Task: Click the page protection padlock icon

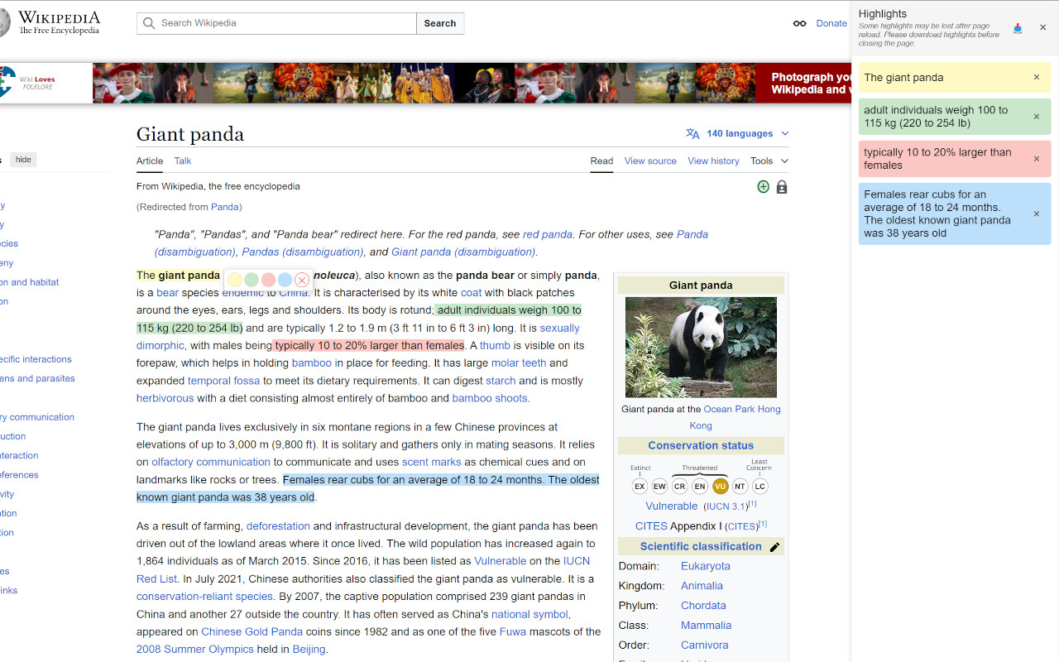Action: [x=782, y=187]
